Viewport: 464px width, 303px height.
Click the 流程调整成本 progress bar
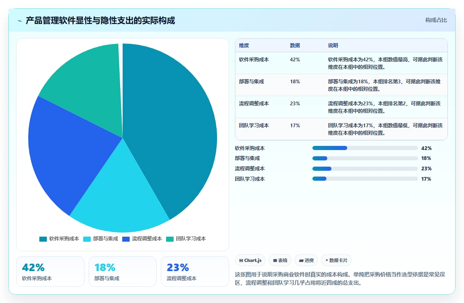[x=365, y=169]
